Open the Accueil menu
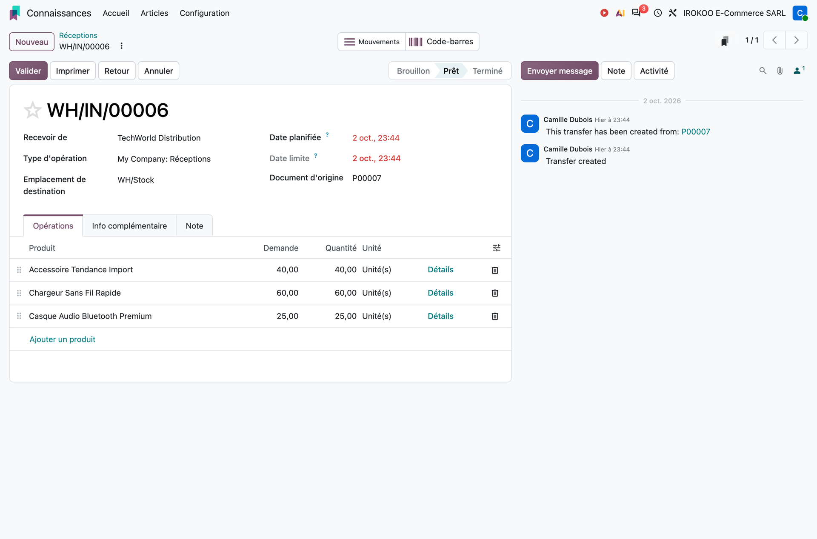The image size is (817, 539). coord(116,13)
